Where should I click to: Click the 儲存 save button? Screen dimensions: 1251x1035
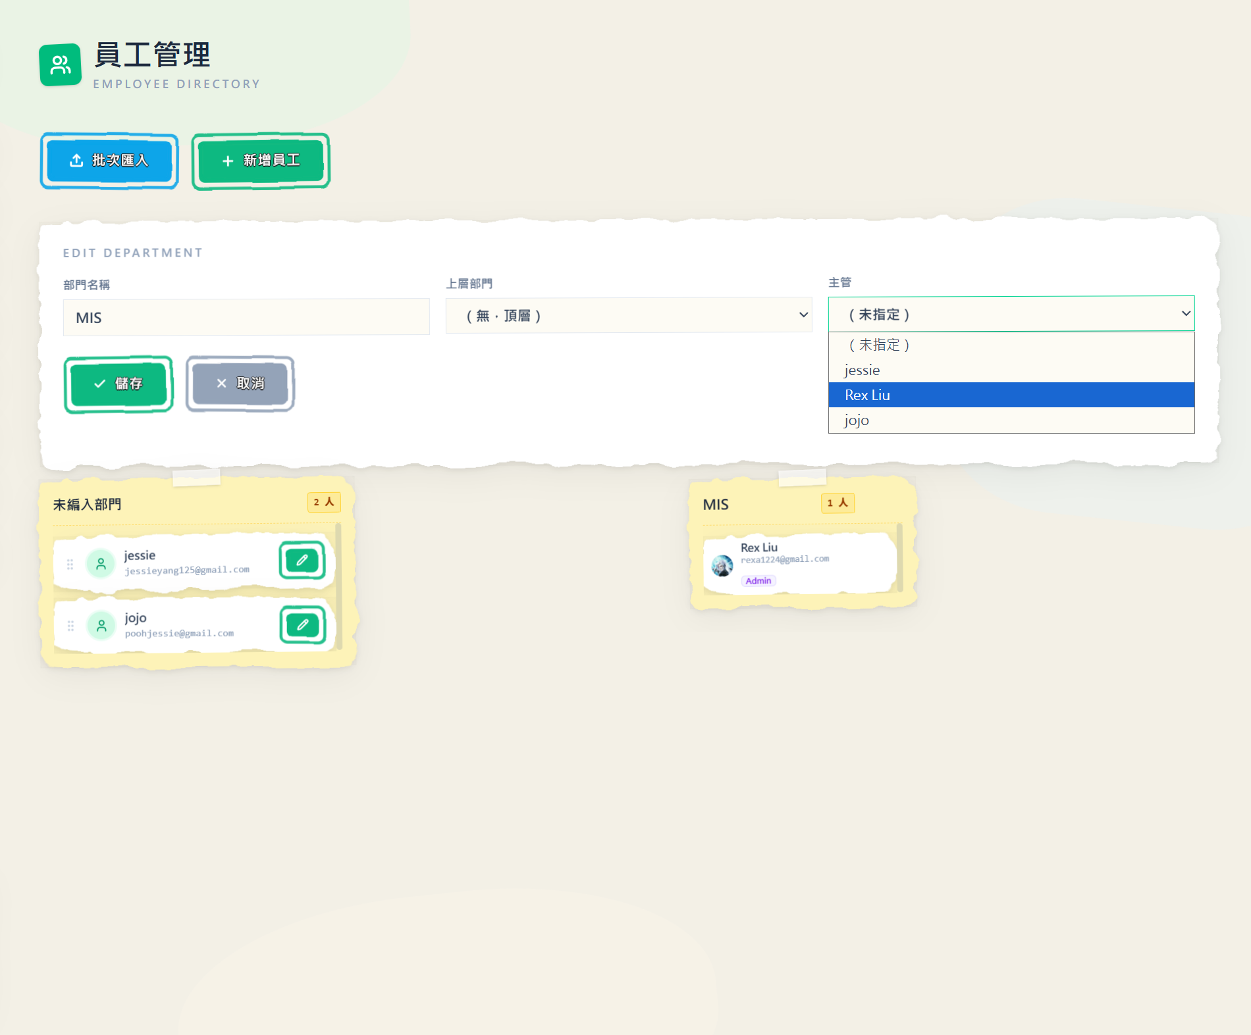click(119, 384)
